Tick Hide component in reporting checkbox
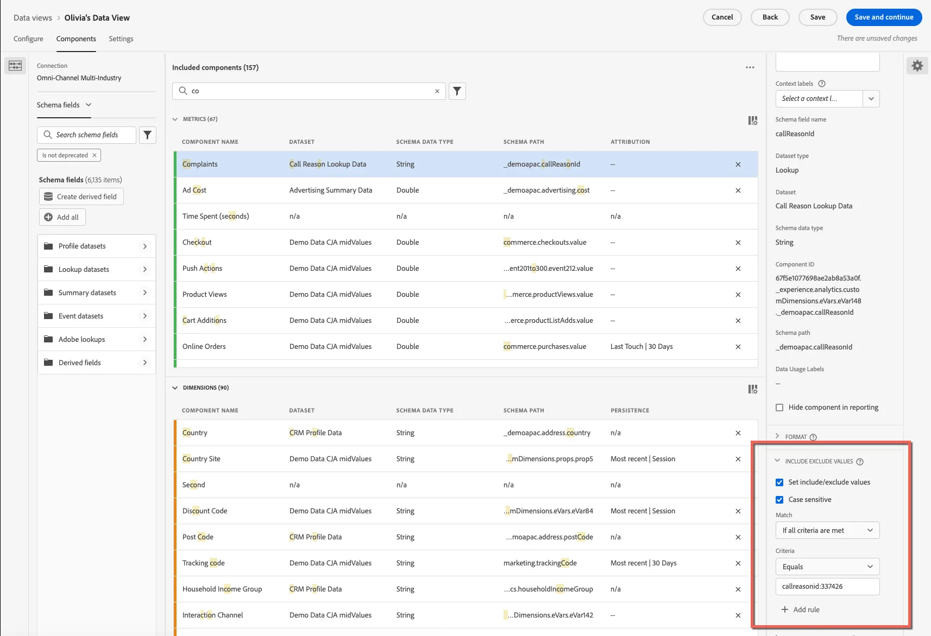 tap(779, 408)
